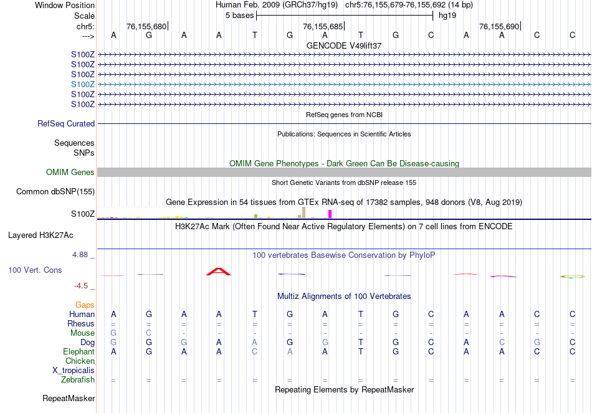This screenshot has height=413, width=592.
Task: Click the magenta GTEx expression bar
Action: (x=330, y=214)
